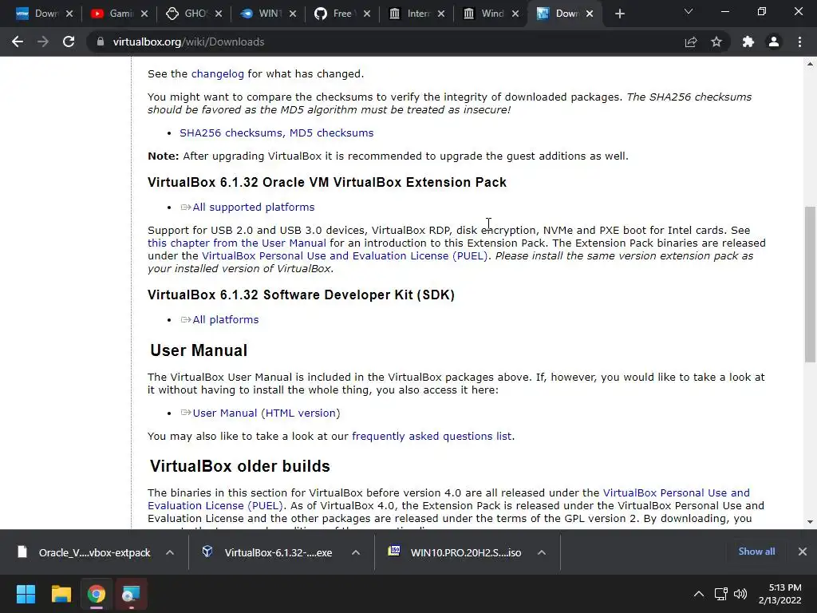The image size is (817, 613).
Task: Close the 'Inter' archive tab
Action: pos(440,14)
